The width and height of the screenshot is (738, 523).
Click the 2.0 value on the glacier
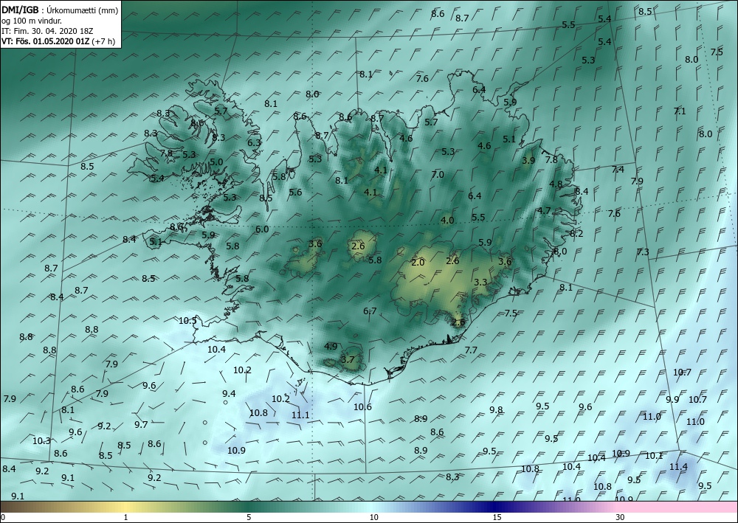coord(418,263)
